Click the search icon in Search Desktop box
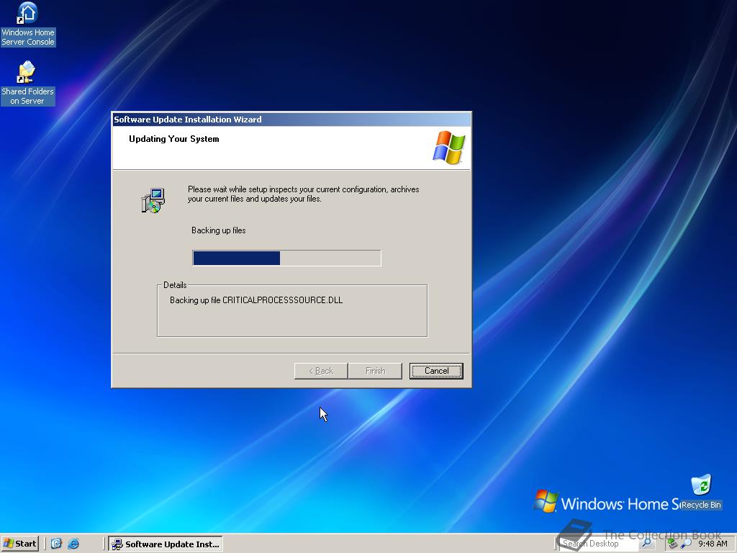The image size is (737, 553). pyautogui.click(x=647, y=544)
